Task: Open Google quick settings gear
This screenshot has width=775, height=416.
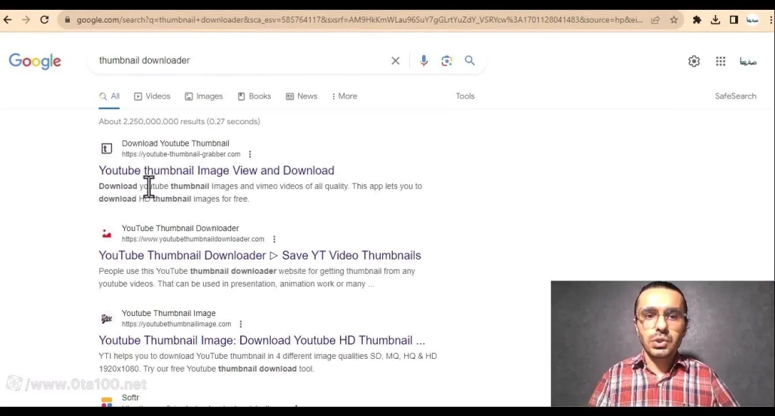Action: pos(694,61)
